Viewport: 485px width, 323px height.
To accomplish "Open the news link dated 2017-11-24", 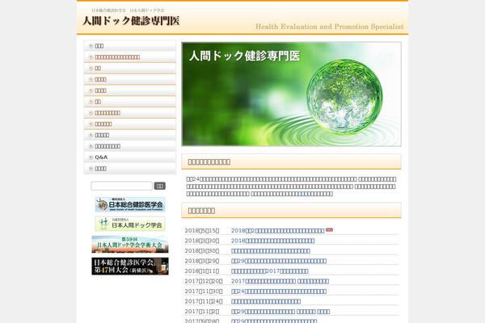I will [x=266, y=301].
